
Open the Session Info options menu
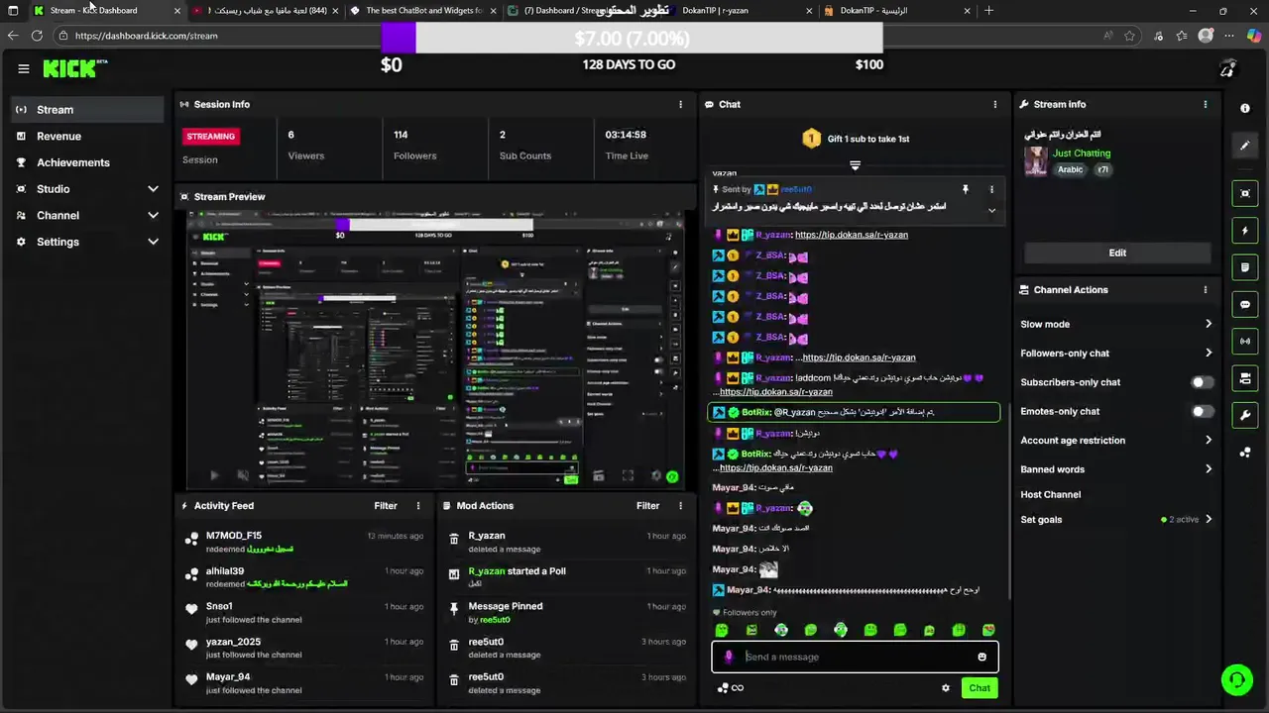[680, 104]
